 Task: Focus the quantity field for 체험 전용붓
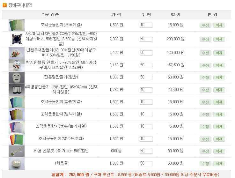146,151
